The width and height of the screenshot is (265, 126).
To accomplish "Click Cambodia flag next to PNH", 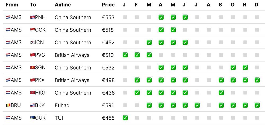I will (x=33, y=17).
